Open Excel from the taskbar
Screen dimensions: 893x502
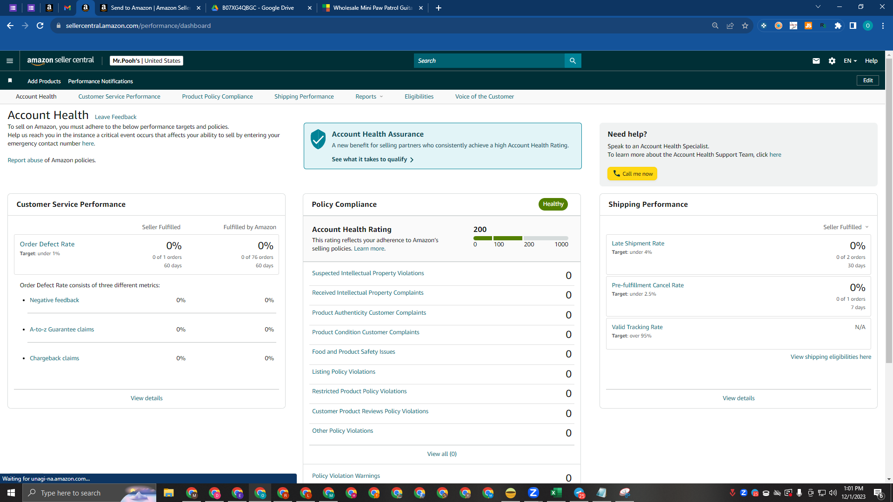point(556,493)
